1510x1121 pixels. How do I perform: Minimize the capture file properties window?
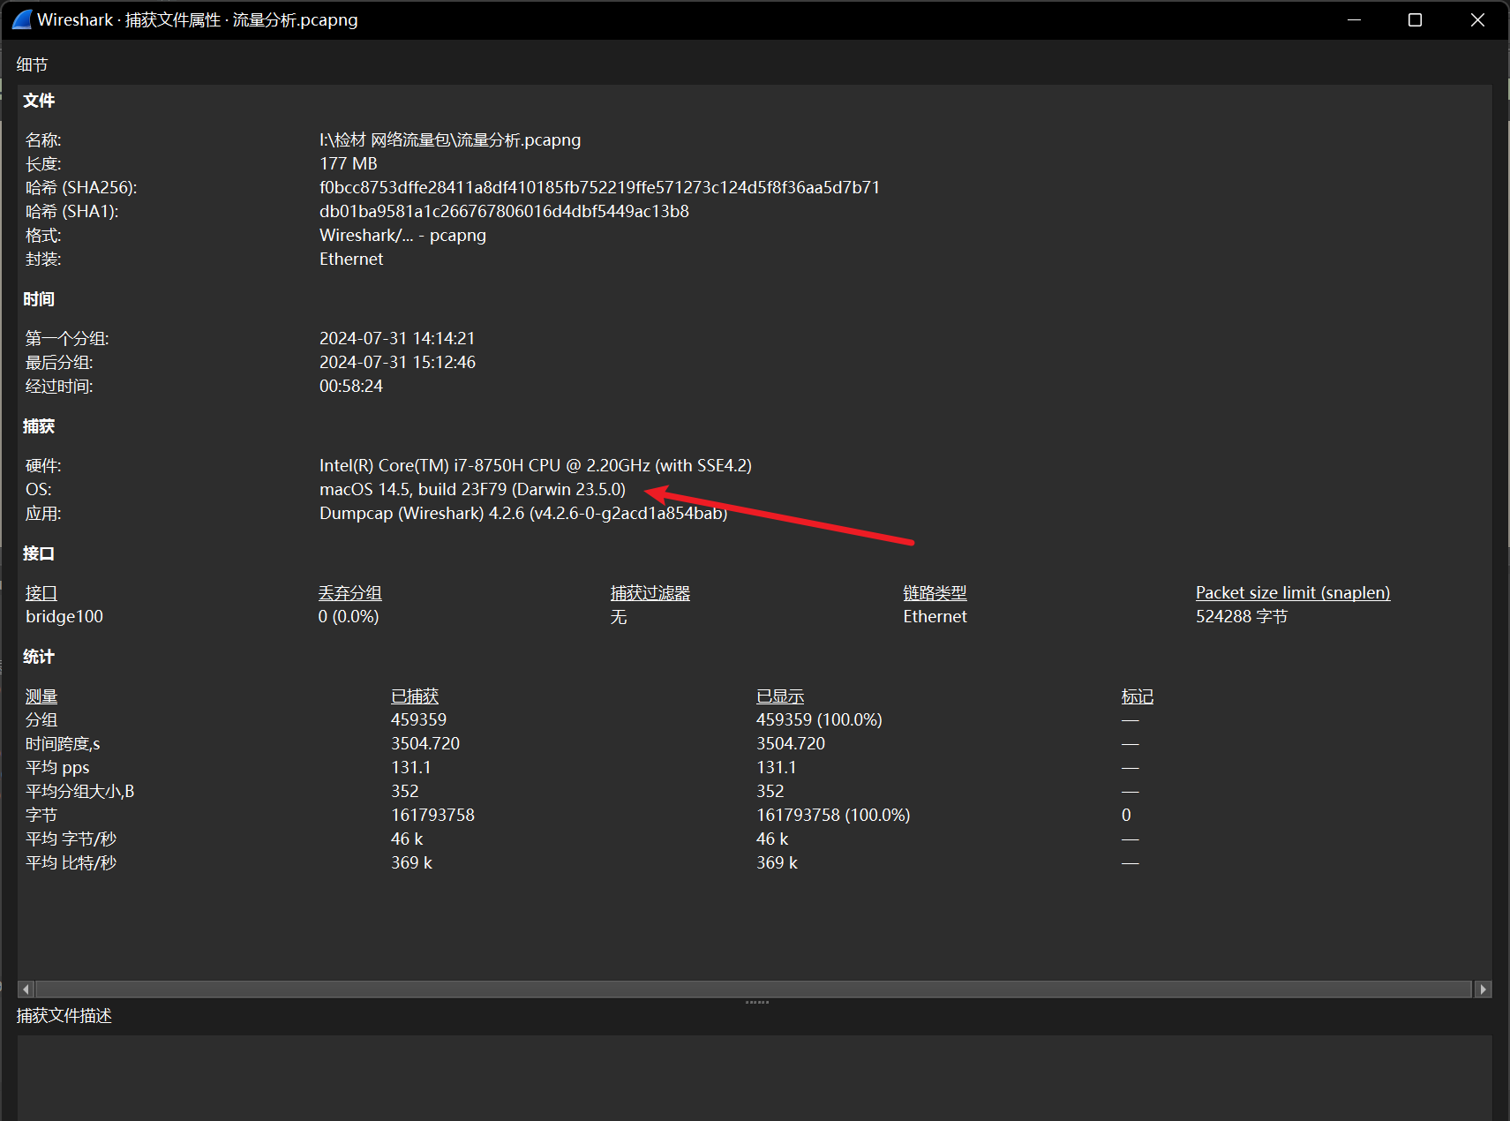tap(1354, 19)
